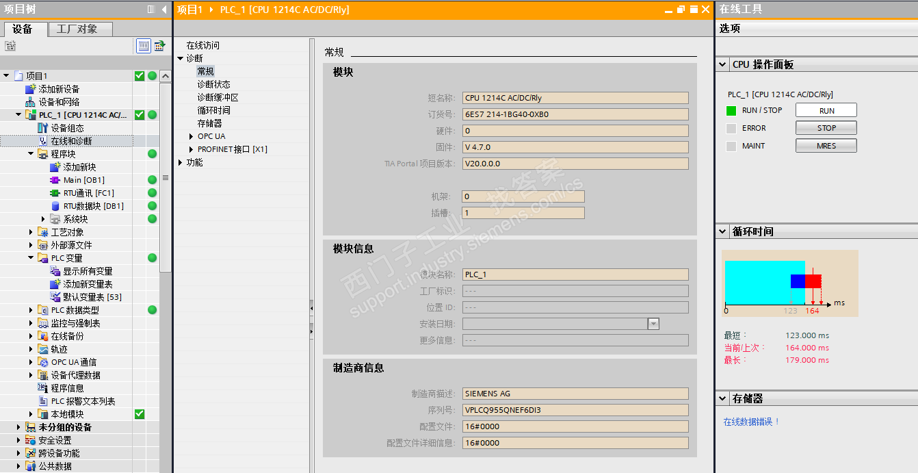Image resolution: width=918 pixels, height=473 pixels.
Task: Open 设备和网络 network icon
Action: 31,102
